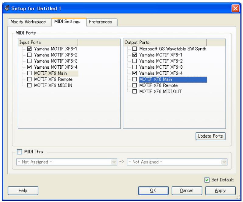Close the Setup for Untitled 1 dialog
Screen dimensions: 243x202
pyautogui.click(x=235, y=8)
